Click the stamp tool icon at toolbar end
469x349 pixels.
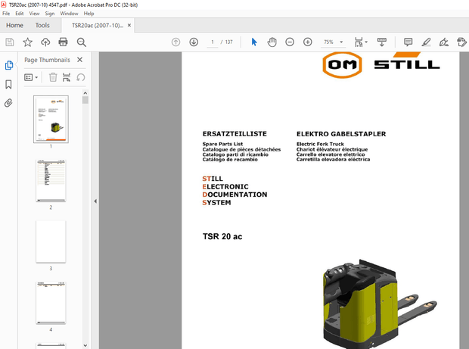coord(462,42)
